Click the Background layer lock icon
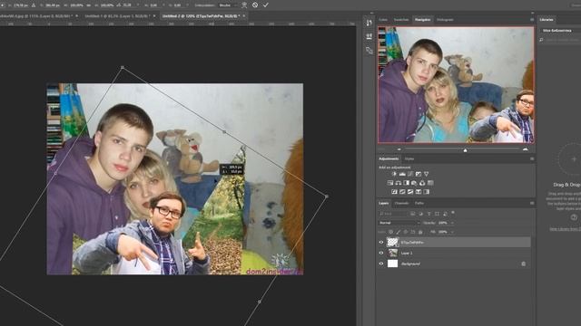 pos(523,264)
